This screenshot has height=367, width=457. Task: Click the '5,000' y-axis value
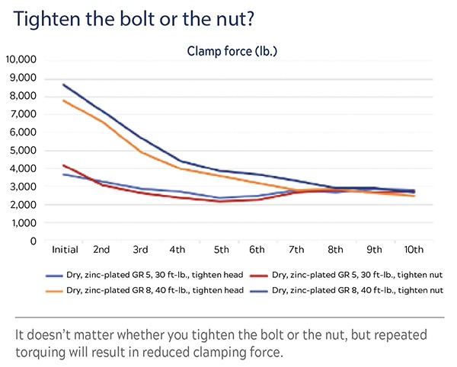click(25, 150)
